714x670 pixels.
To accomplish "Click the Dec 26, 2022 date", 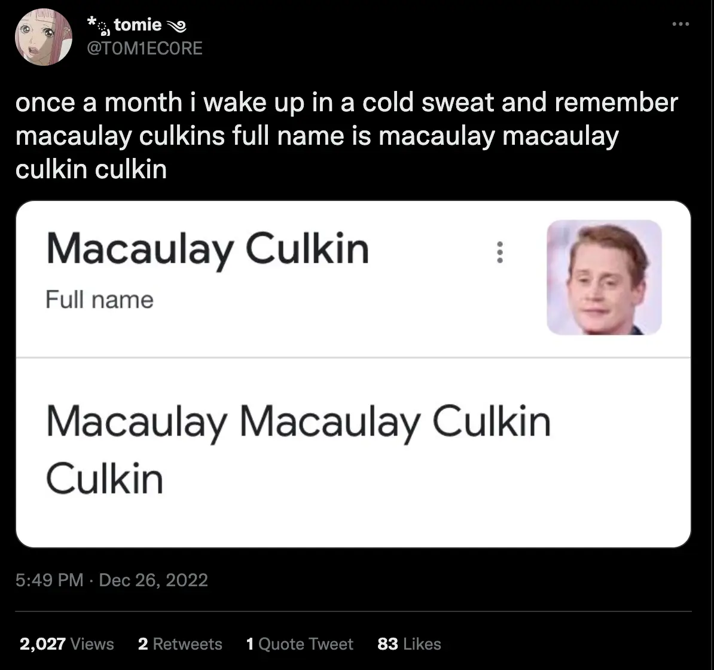I will point(154,580).
